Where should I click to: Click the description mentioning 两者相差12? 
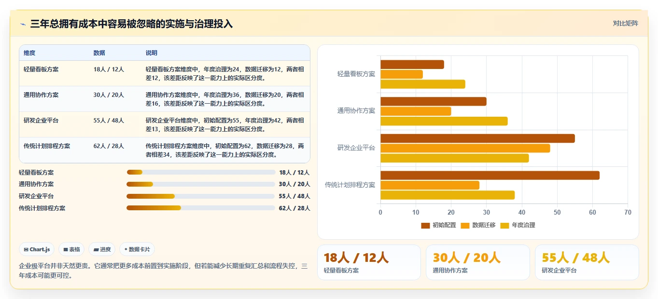pyautogui.click(x=225, y=73)
